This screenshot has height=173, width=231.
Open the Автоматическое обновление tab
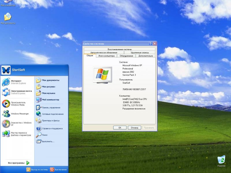104,52
